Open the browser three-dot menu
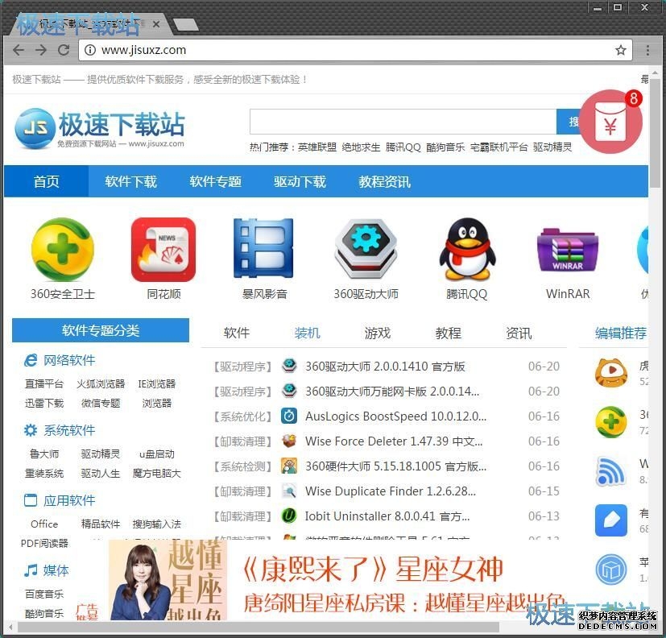Image resolution: width=666 pixels, height=638 pixels. click(647, 50)
